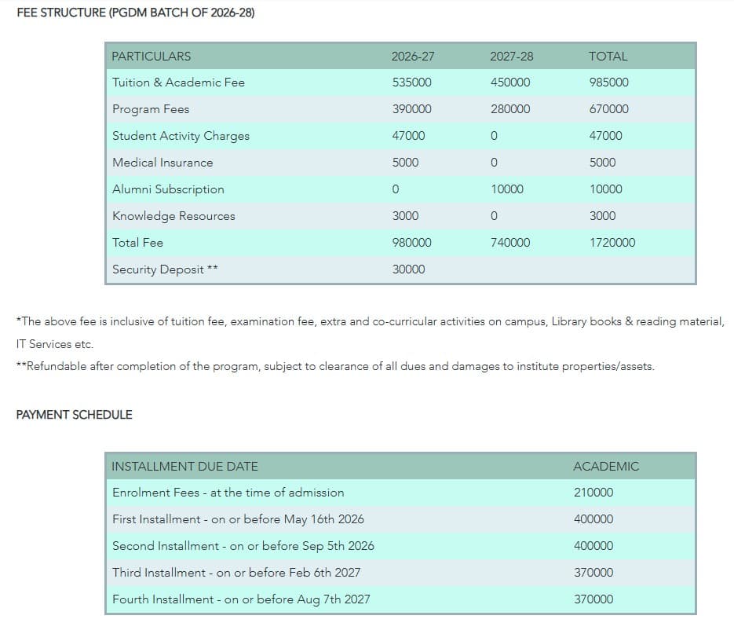The image size is (734, 634).
Task: Click the Enrolment Fees amount 210000
Action: (x=593, y=493)
